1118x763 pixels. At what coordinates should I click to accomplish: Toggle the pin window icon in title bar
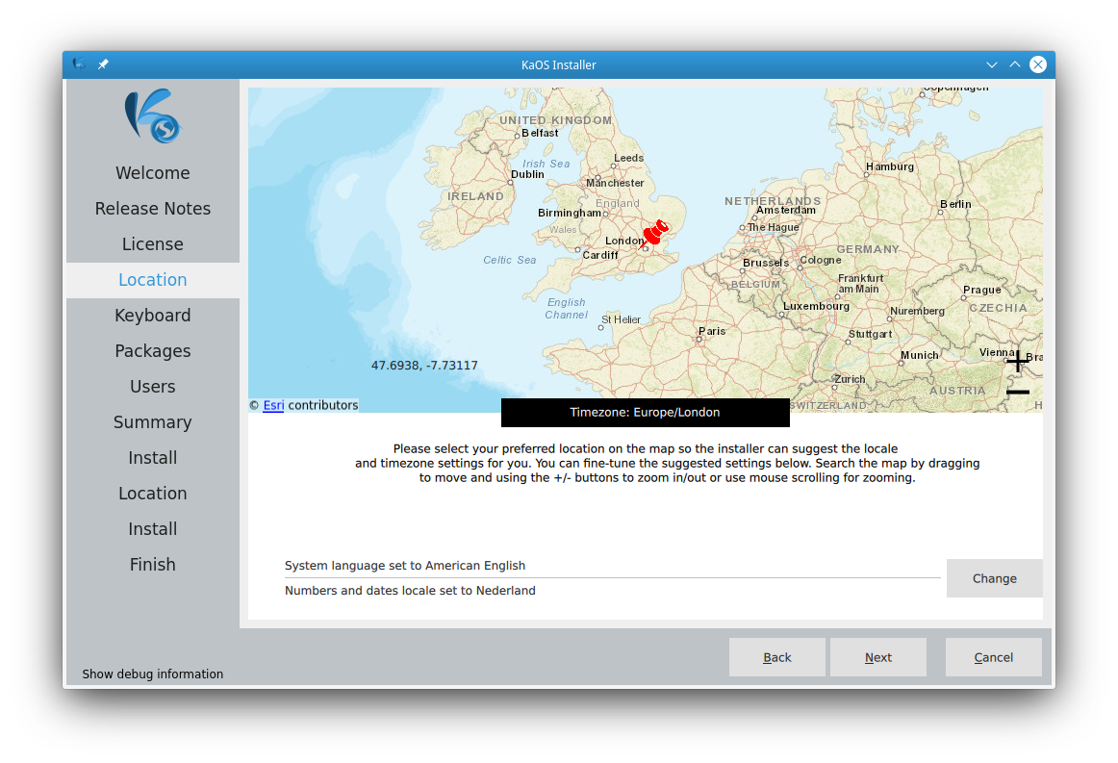click(103, 64)
